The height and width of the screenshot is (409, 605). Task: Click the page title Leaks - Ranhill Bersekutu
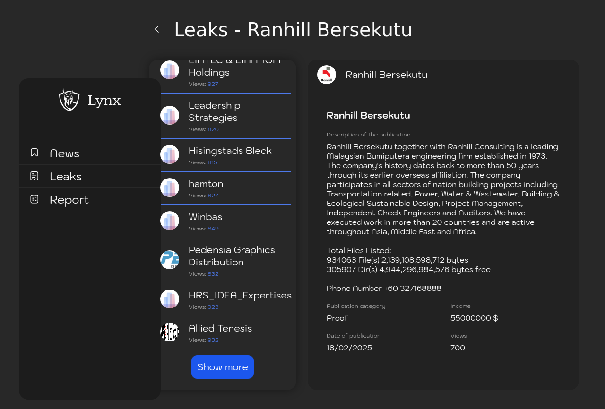click(293, 30)
